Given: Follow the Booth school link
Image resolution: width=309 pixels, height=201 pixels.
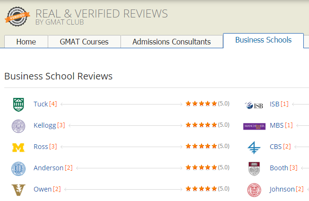Looking at the screenshot, I should click(279, 168).
